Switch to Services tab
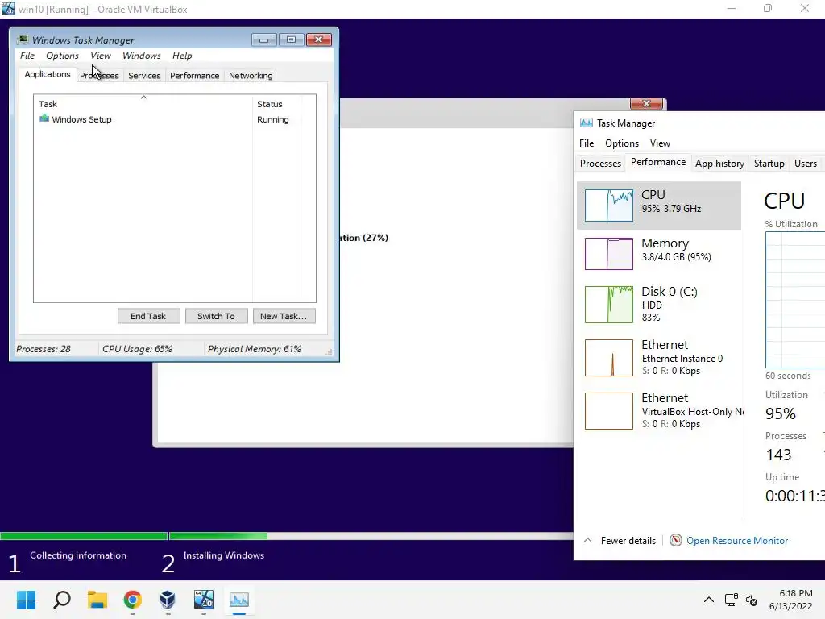 click(144, 76)
